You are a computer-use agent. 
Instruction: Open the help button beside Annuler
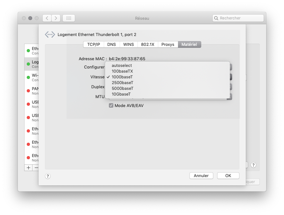pyautogui.click(x=48, y=176)
